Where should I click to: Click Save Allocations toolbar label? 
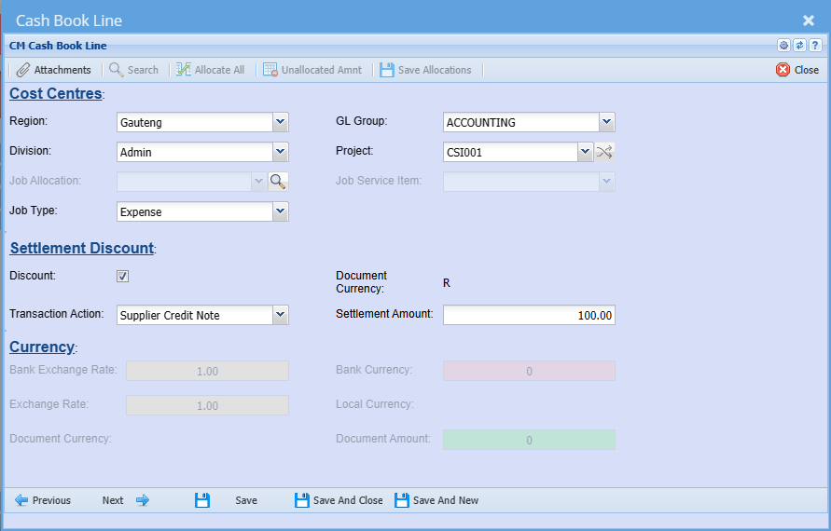click(x=435, y=70)
